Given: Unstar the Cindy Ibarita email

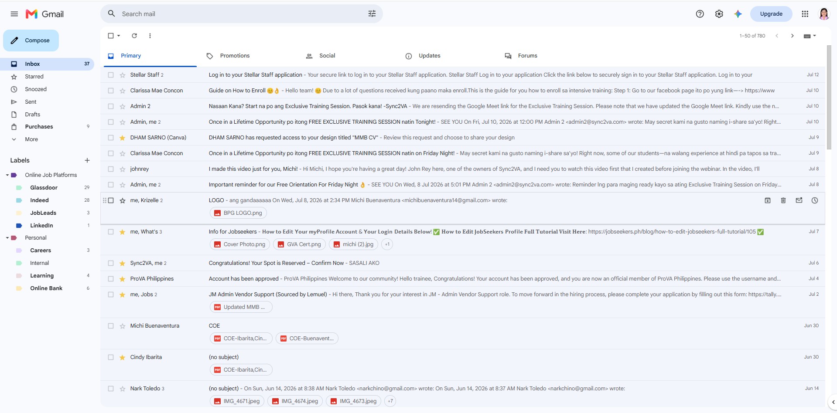Looking at the screenshot, I should coord(123,357).
